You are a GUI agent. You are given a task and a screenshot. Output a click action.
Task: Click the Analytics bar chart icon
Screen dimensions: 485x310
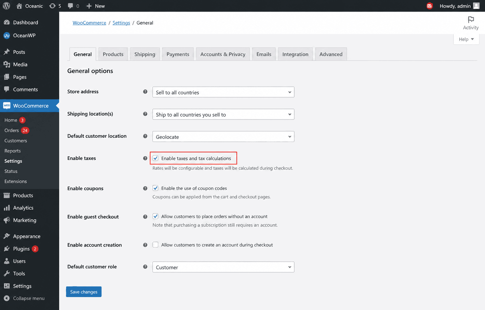7,208
